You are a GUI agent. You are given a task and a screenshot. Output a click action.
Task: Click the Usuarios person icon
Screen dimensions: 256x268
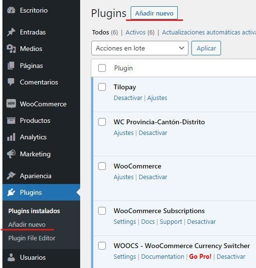pyautogui.click(x=11, y=257)
